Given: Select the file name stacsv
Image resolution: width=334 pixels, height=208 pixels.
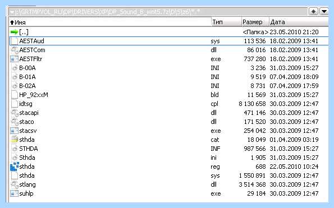Looking at the screenshot, I should [28, 131].
